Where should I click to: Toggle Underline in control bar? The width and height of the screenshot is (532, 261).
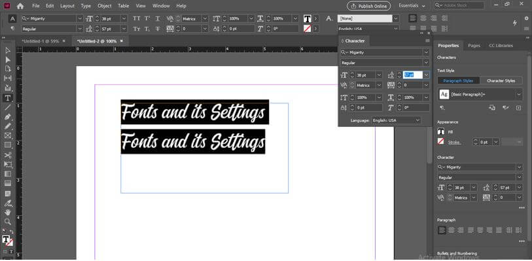(158, 18)
